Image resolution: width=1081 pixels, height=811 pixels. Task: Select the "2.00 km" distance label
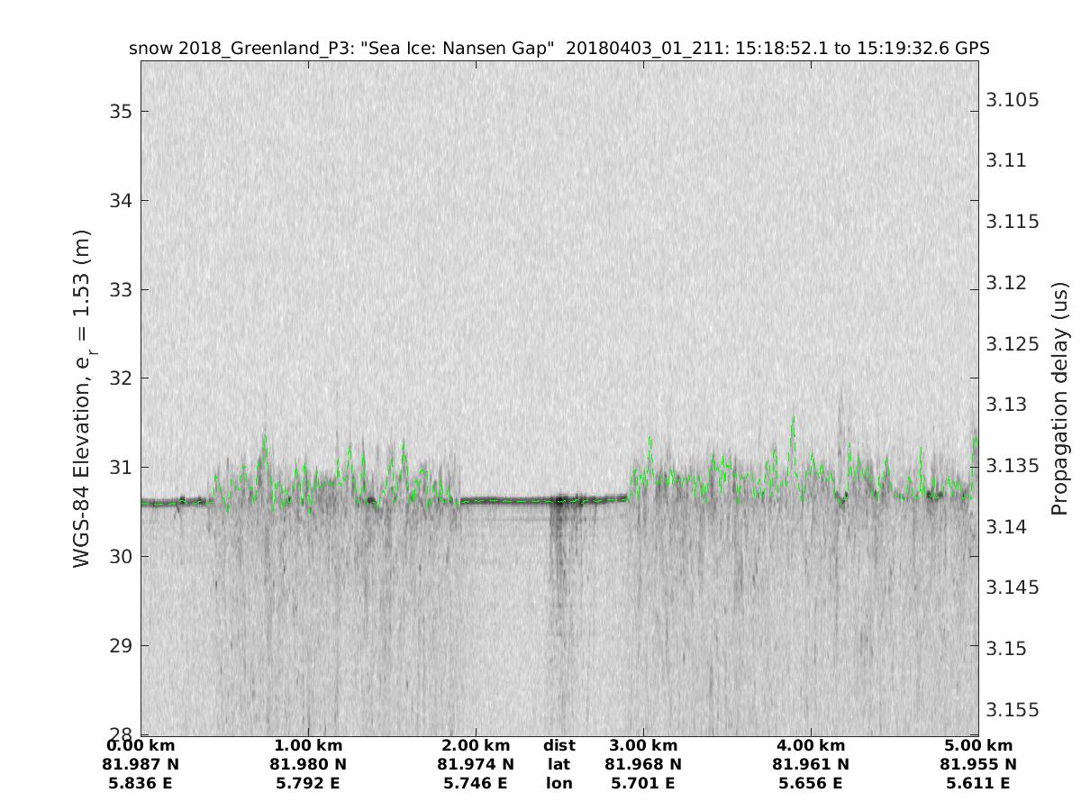click(476, 746)
